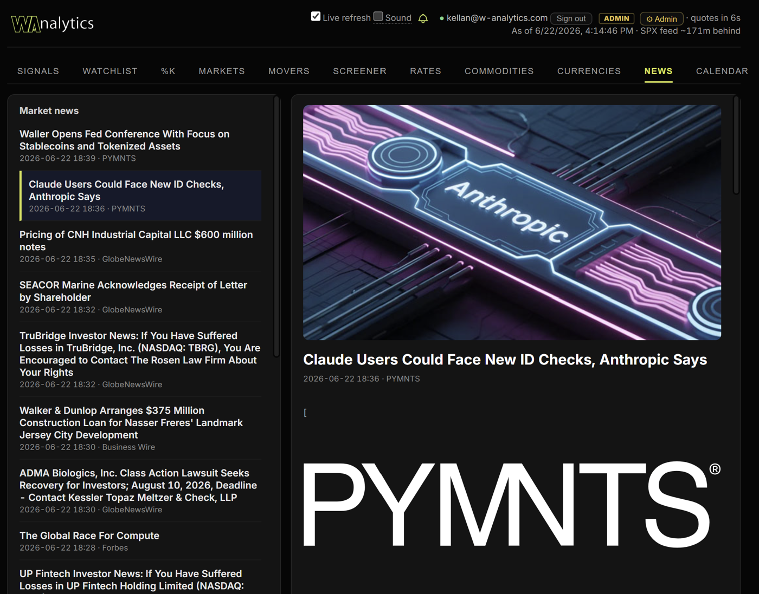Switch to the Signals tab
Screen dimensions: 759x594
pos(38,71)
